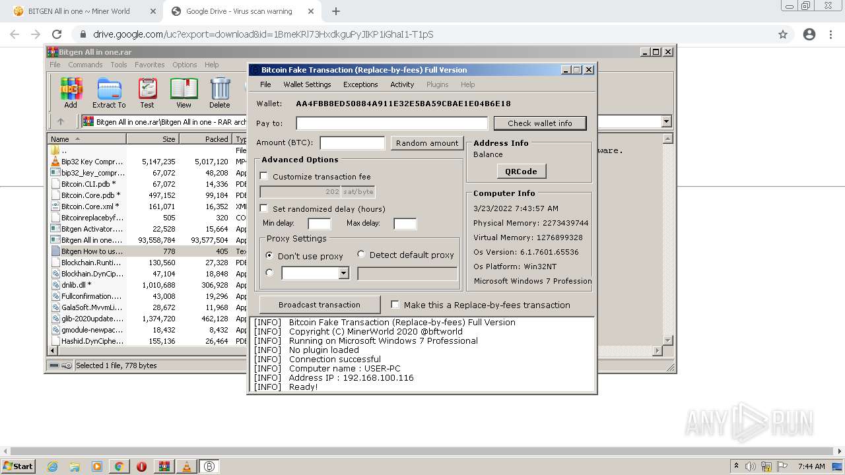Viewport: 845px width, 475px height.
Task: Click the Delete toolbar icon in WinRAR
Action: click(x=220, y=92)
